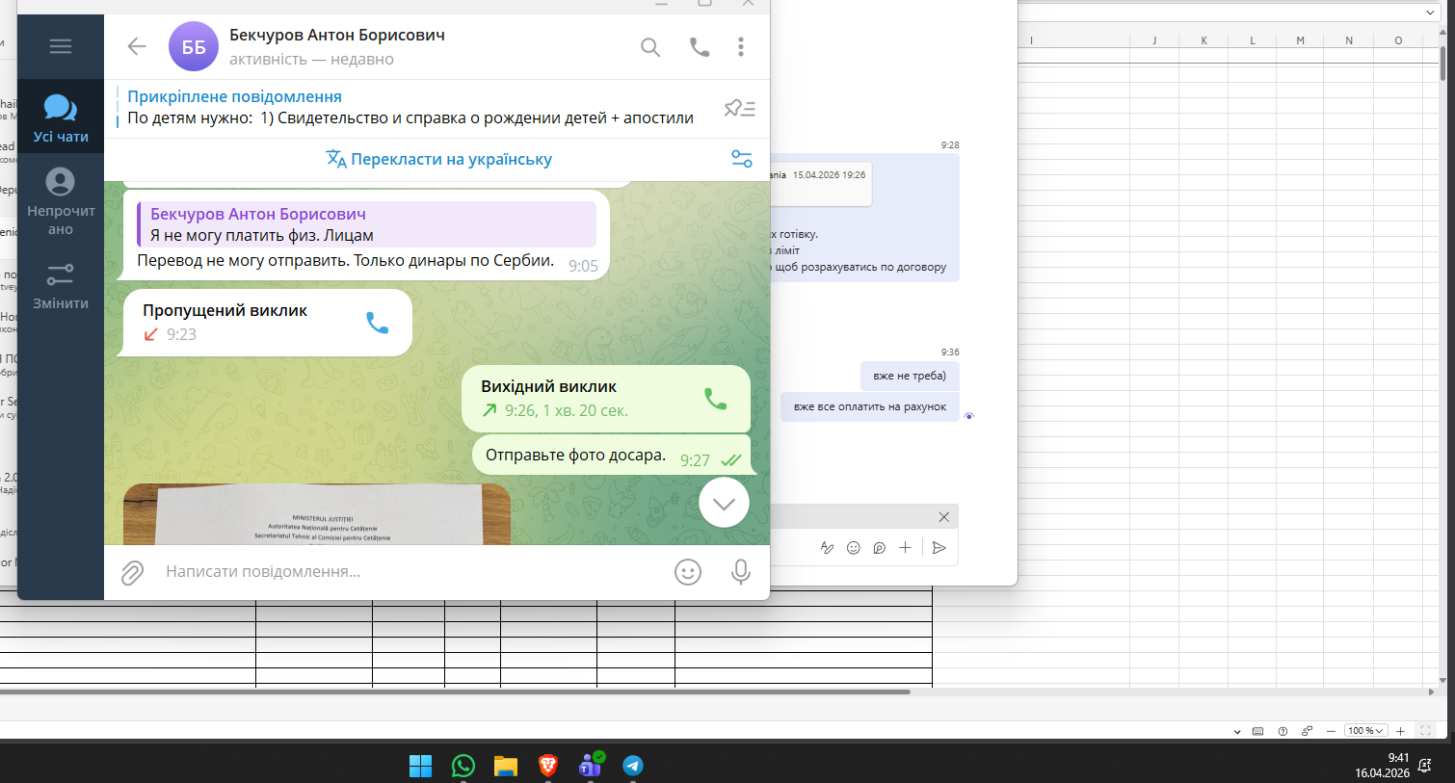Open the Windows notification bell
The height and width of the screenshot is (783, 1455).
(x=1425, y=767)
